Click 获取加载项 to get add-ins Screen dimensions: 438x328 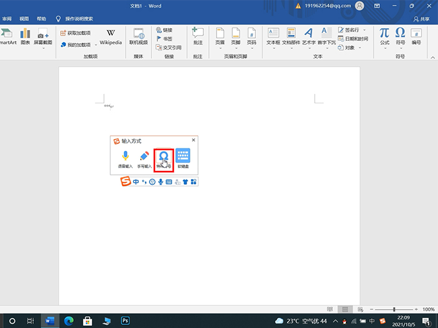click(x=76, y=33)
